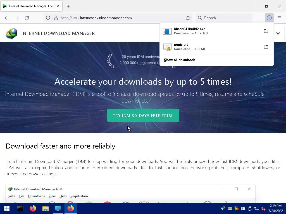Image resolution: width=286 pixels, height=214 pixels.
Task: Click TRY IDM 30-DAYS FREE TRIAL button
Action: click(x=143, y=116)
